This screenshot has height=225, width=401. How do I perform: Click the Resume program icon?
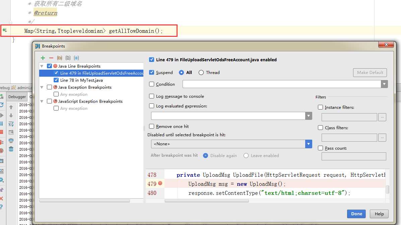tap(2, 115)
